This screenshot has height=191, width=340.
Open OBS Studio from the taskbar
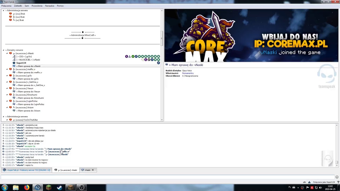click(82, 188)
